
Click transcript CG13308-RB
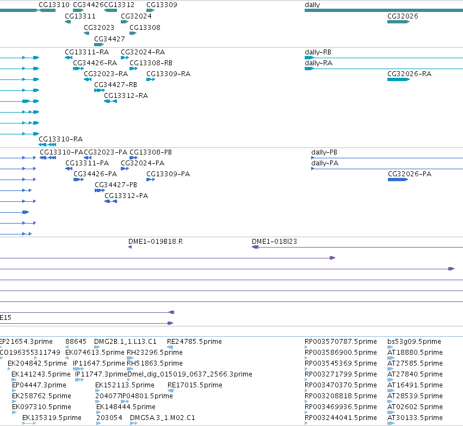click(x=151, y=63)
